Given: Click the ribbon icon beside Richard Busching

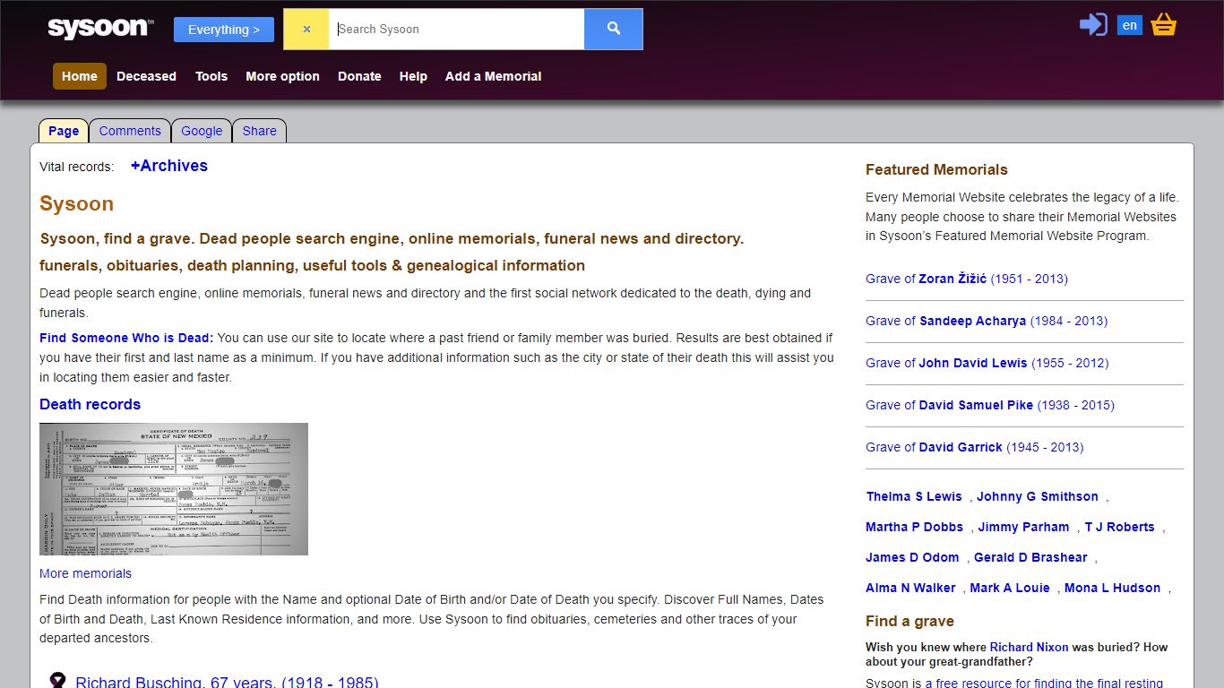Looking at the screenshot, I should pyautogui.click(x=57, y=681).
